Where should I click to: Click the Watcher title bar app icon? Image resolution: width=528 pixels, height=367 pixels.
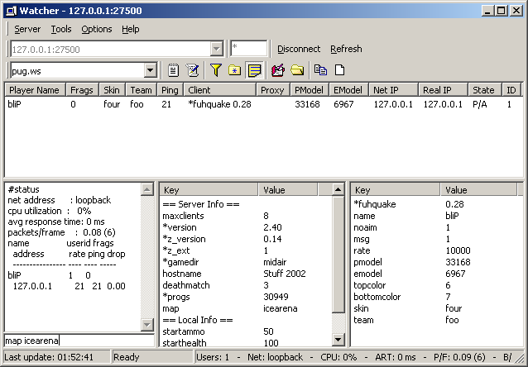click(11, 11)
